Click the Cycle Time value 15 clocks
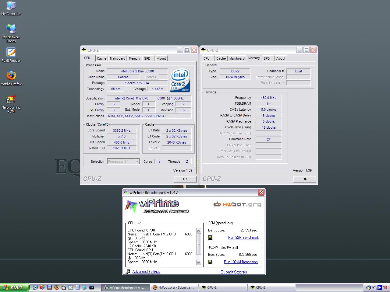 tap(268, 127)
